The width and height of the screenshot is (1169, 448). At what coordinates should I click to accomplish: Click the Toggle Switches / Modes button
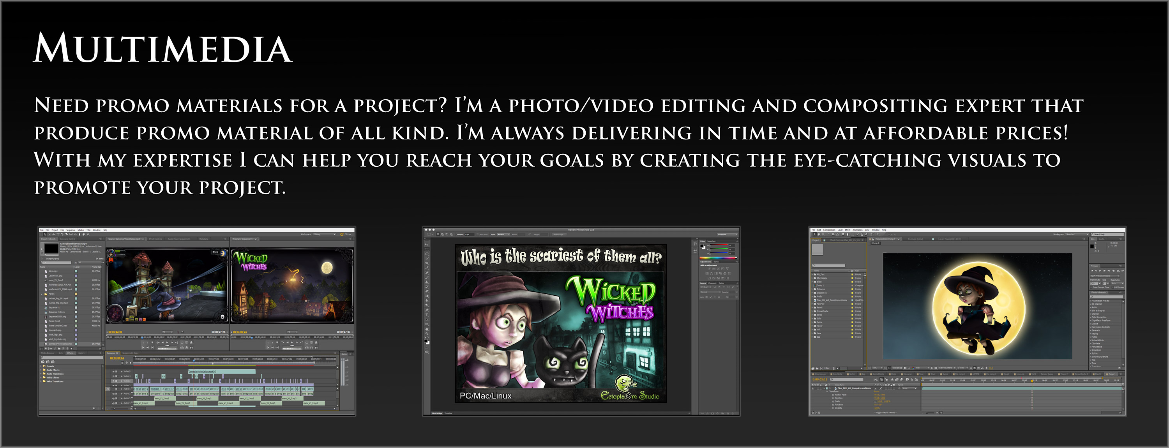[885, 413]
